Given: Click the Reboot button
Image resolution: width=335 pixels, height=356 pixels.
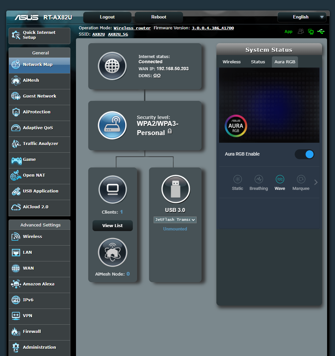Looking at the screenshot, I should (159, 17).
